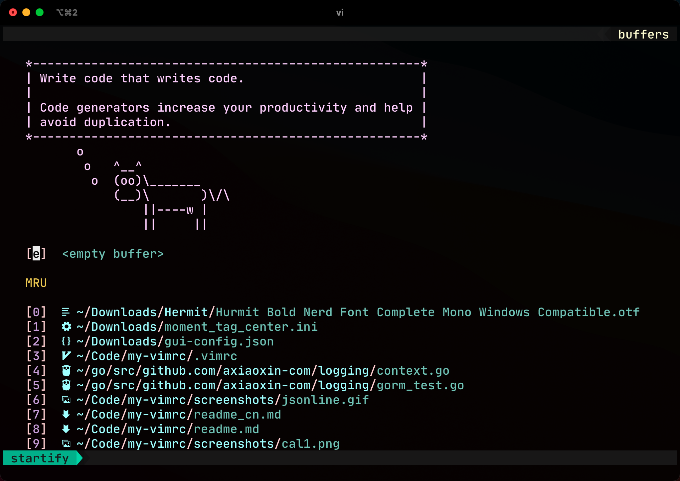Select the buffers tab label at top right
Image resolution: width=680 pixels, height=481 pixels.
(x=643, y=35)
